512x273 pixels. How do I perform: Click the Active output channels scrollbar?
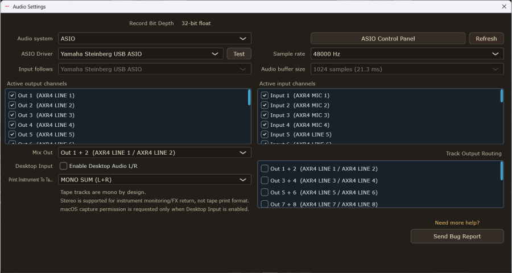249,97
